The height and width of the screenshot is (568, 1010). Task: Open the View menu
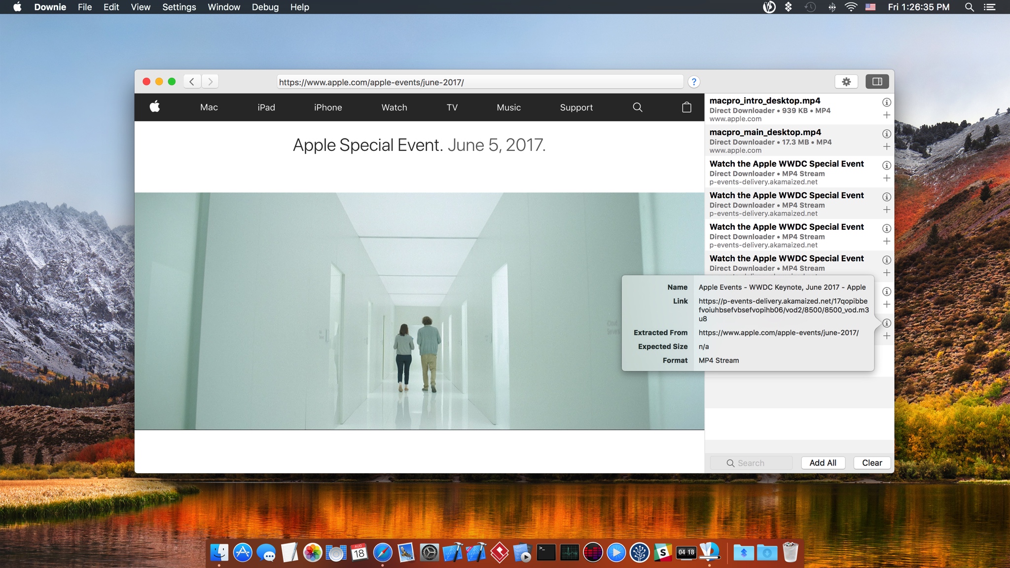click(x=141, y=7)
